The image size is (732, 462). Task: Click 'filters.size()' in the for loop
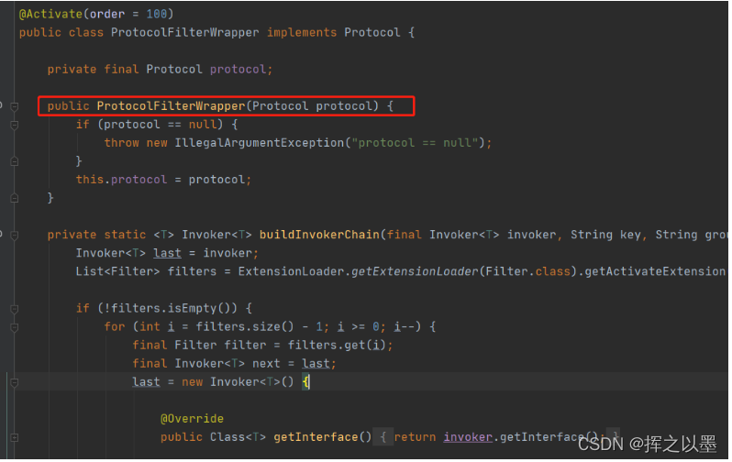[x=245, y=326]
